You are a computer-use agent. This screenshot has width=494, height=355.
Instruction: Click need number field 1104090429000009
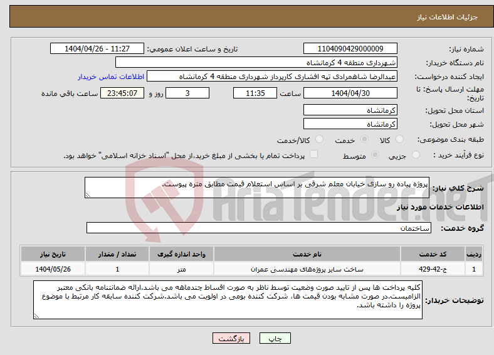pos(350,48)
